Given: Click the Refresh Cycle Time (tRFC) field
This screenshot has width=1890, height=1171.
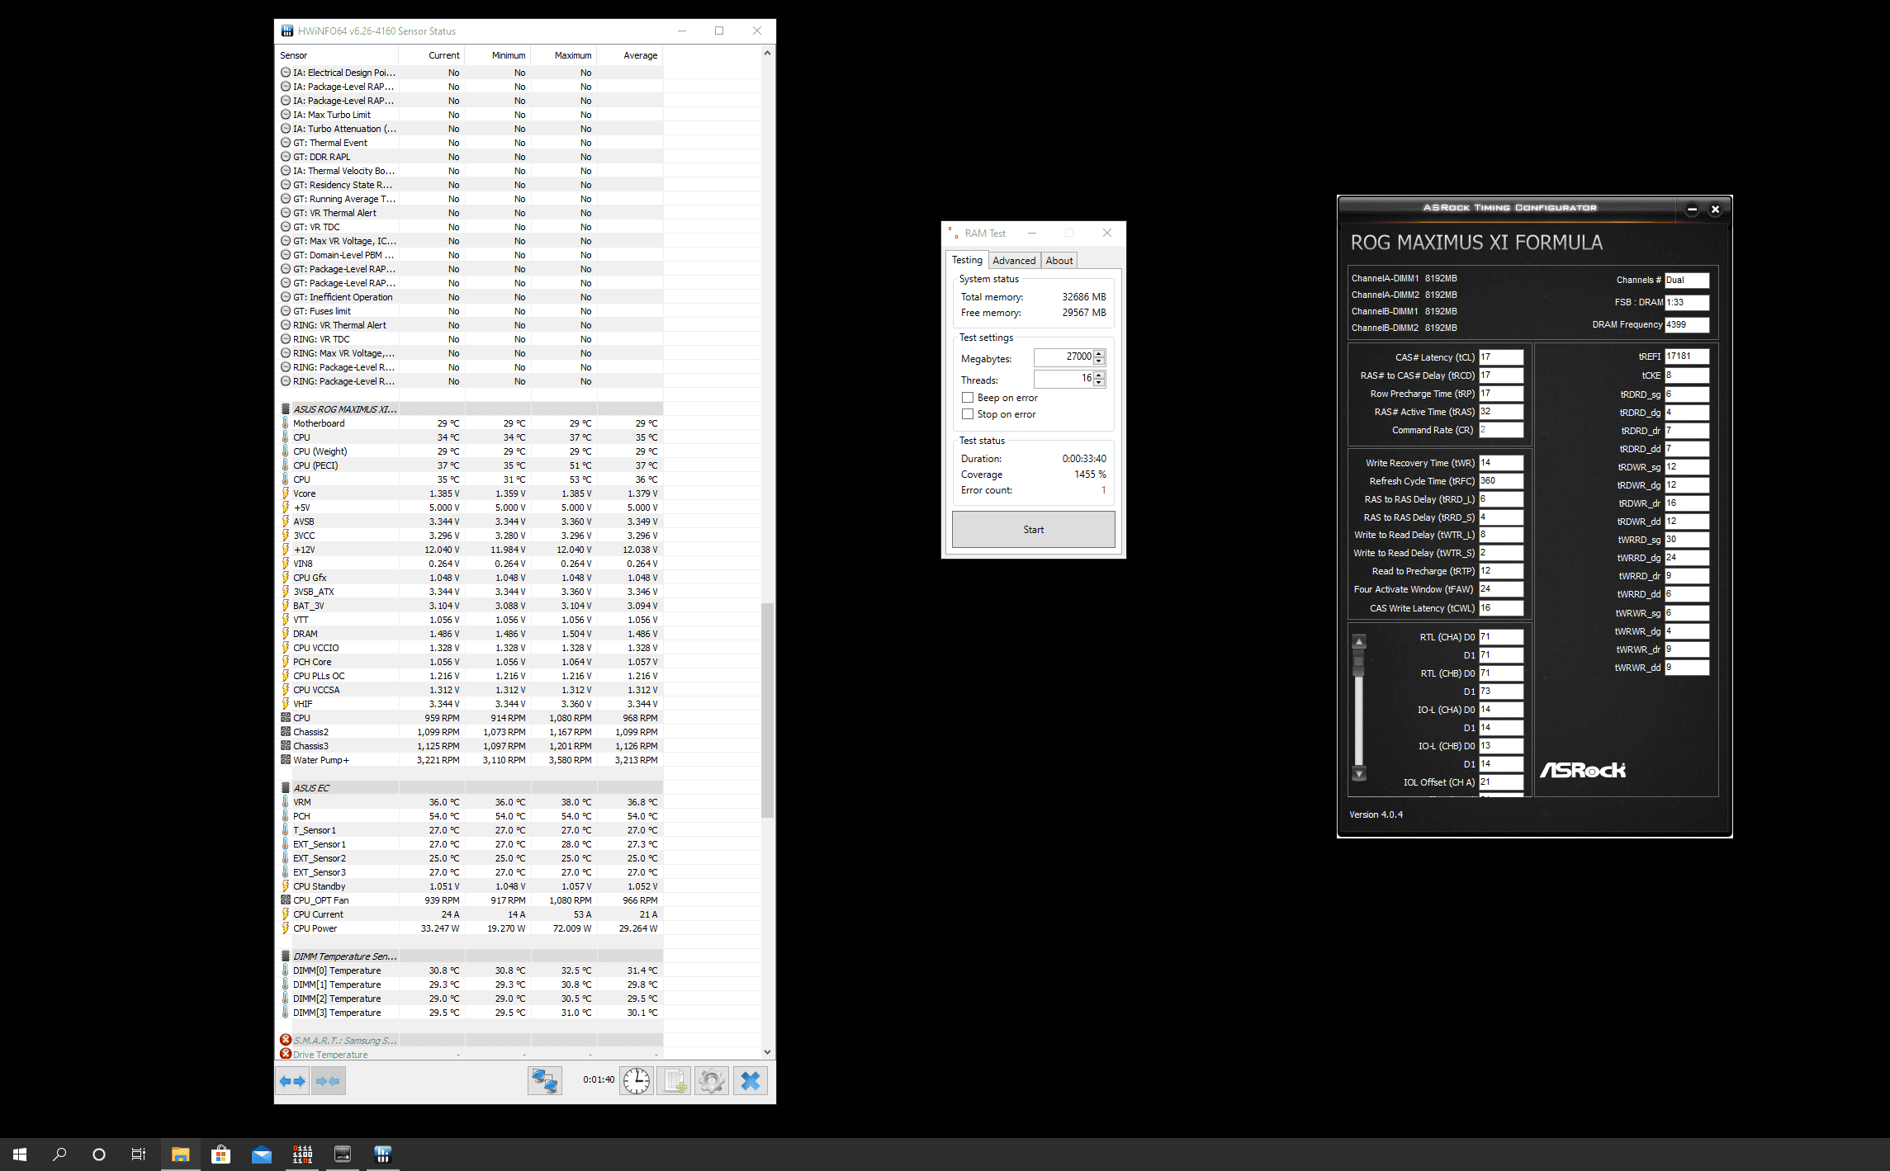Looking at the screenshot, I should click(x=1501, y=481).
